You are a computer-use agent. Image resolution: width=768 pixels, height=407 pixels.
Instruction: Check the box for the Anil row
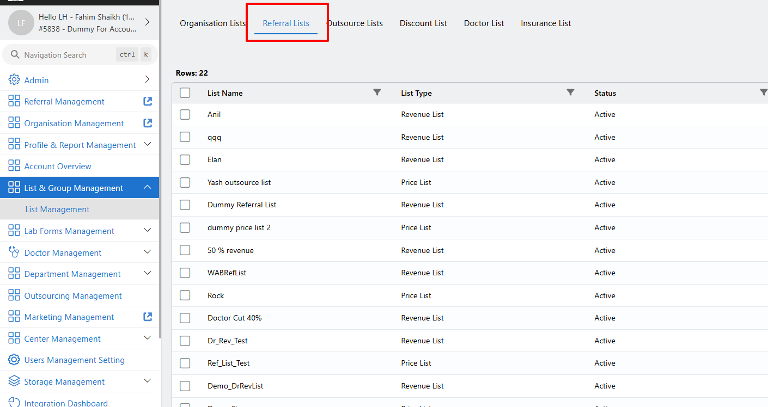click(185, 115)
